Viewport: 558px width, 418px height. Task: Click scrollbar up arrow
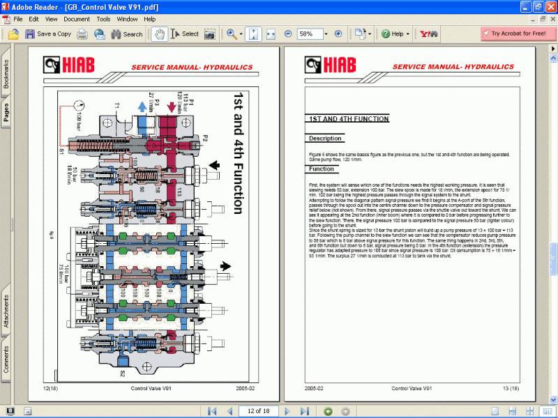point(553,58)
